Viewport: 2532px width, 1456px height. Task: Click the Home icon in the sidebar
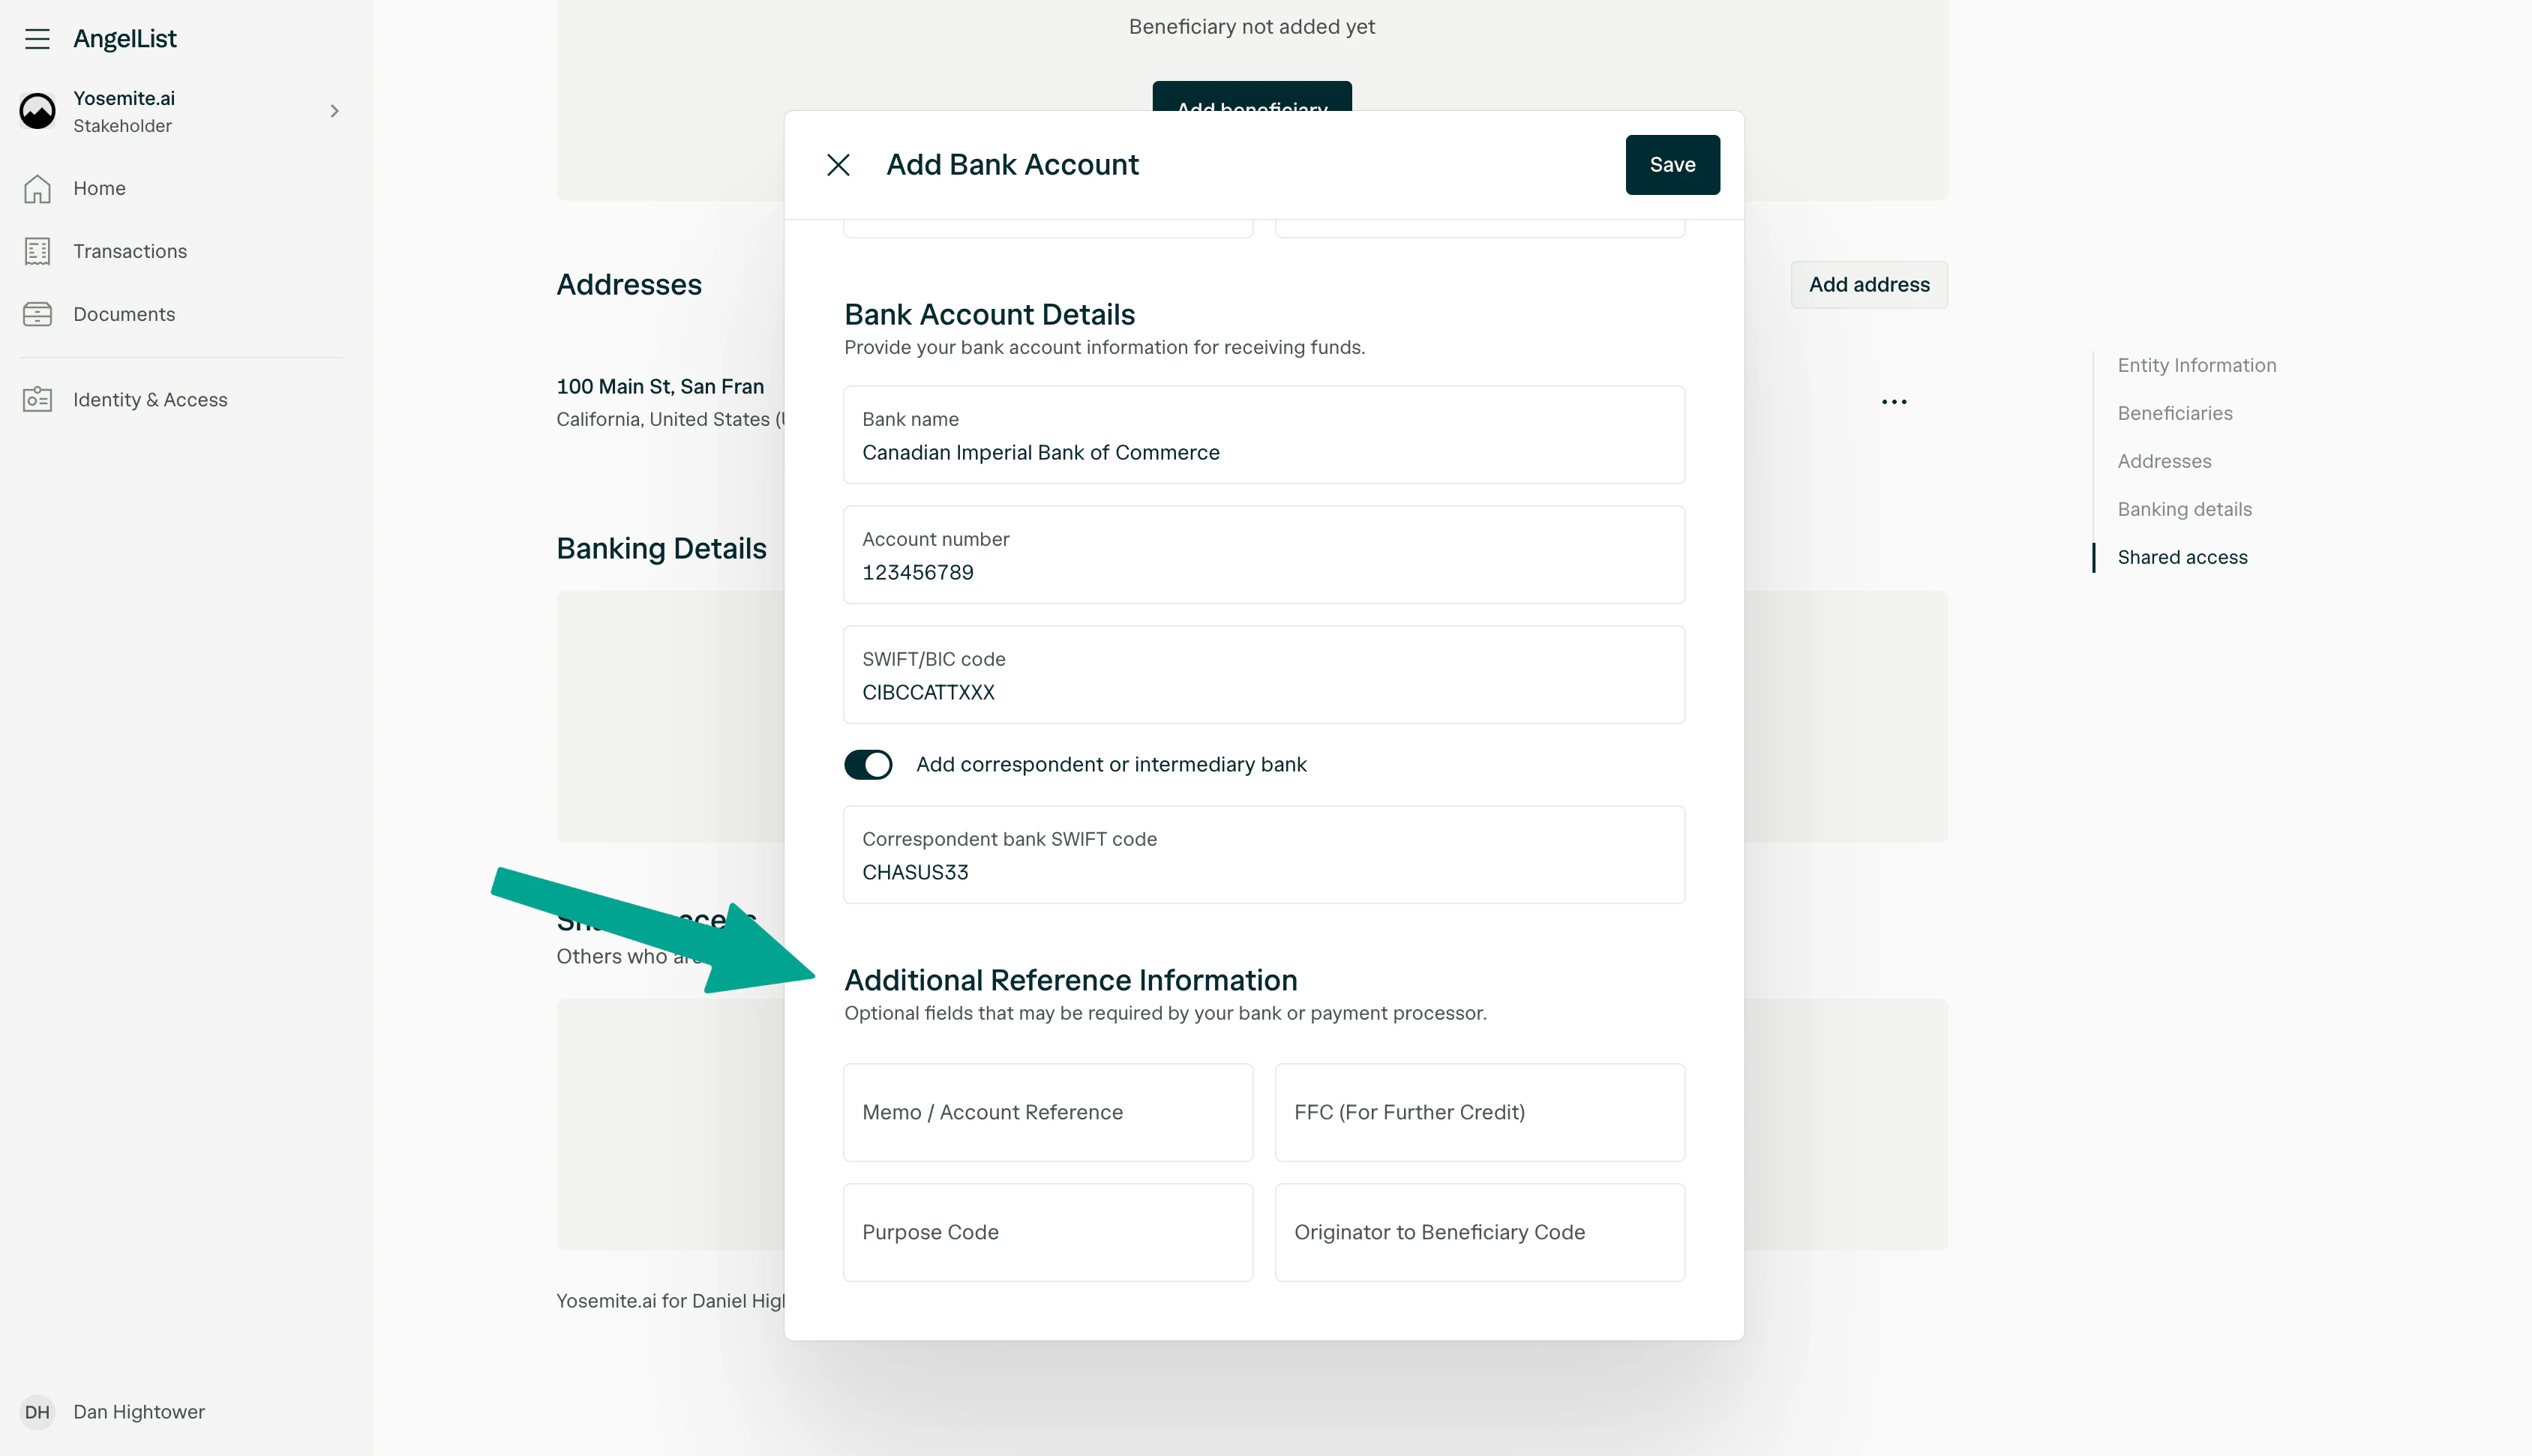tap(37, 188)
